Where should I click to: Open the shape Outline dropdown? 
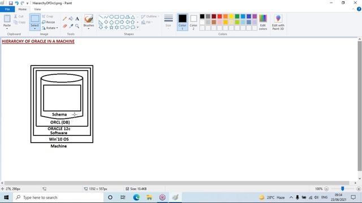click(x=150, y=16)
